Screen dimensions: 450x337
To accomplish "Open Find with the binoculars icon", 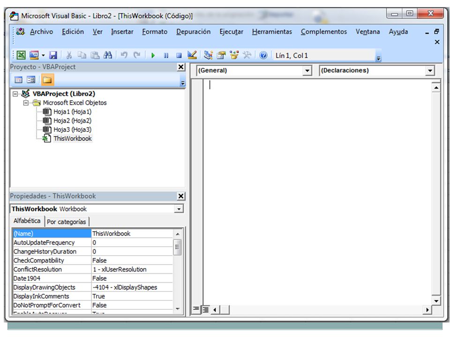I will tap(108, 55).
